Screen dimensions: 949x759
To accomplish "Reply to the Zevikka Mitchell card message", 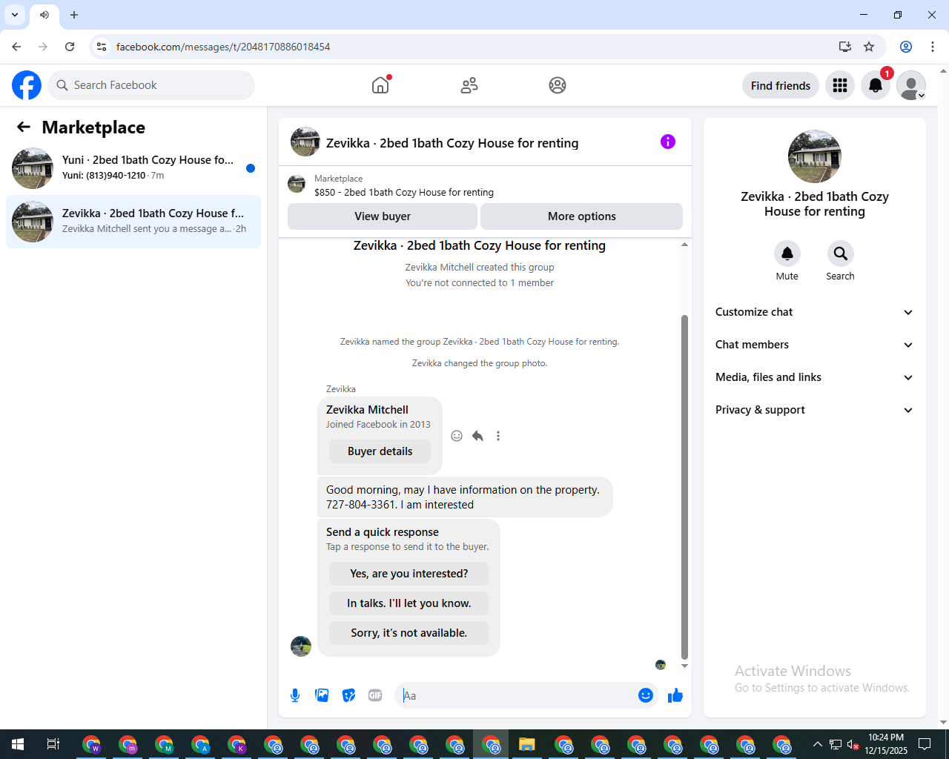I will click(x=477, y=436).
